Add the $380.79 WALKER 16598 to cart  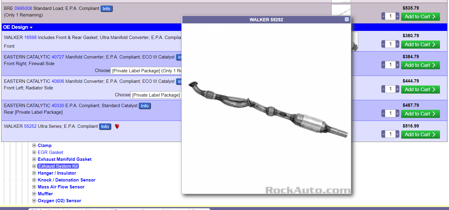click(420, 44)
